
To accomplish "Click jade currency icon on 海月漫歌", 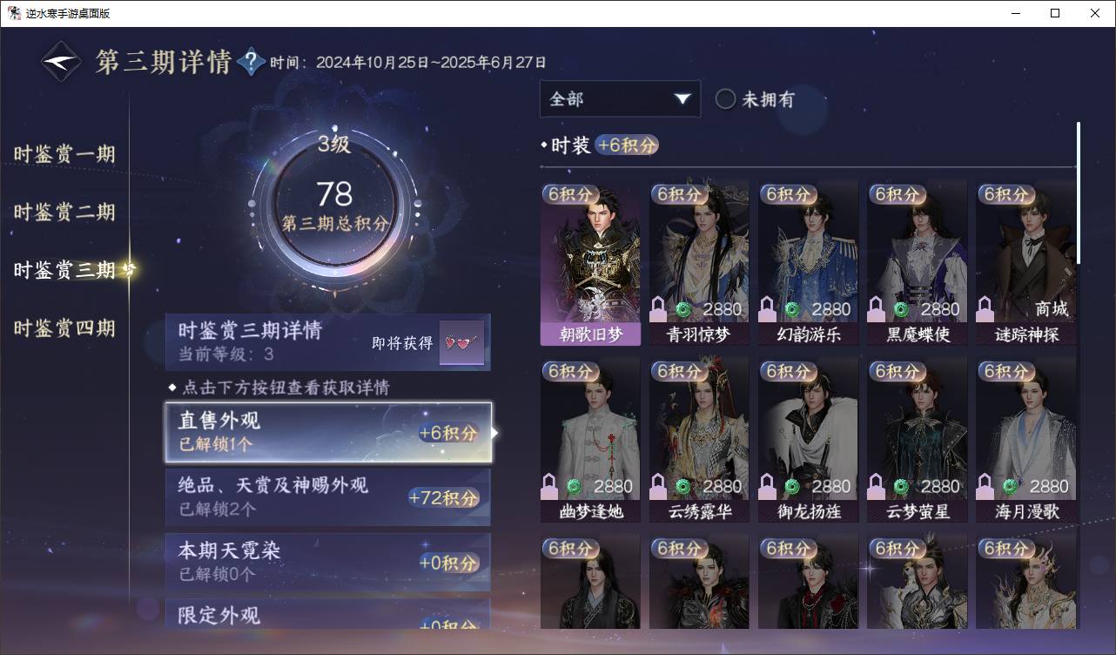I will (1010, 486).
